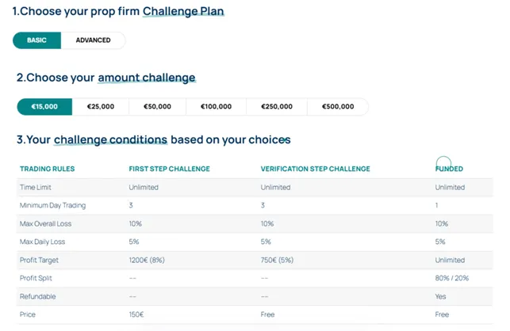The image size is (510, 331).
Task: Click the TRADING RULES column header
Action: (x=46, y=169)
